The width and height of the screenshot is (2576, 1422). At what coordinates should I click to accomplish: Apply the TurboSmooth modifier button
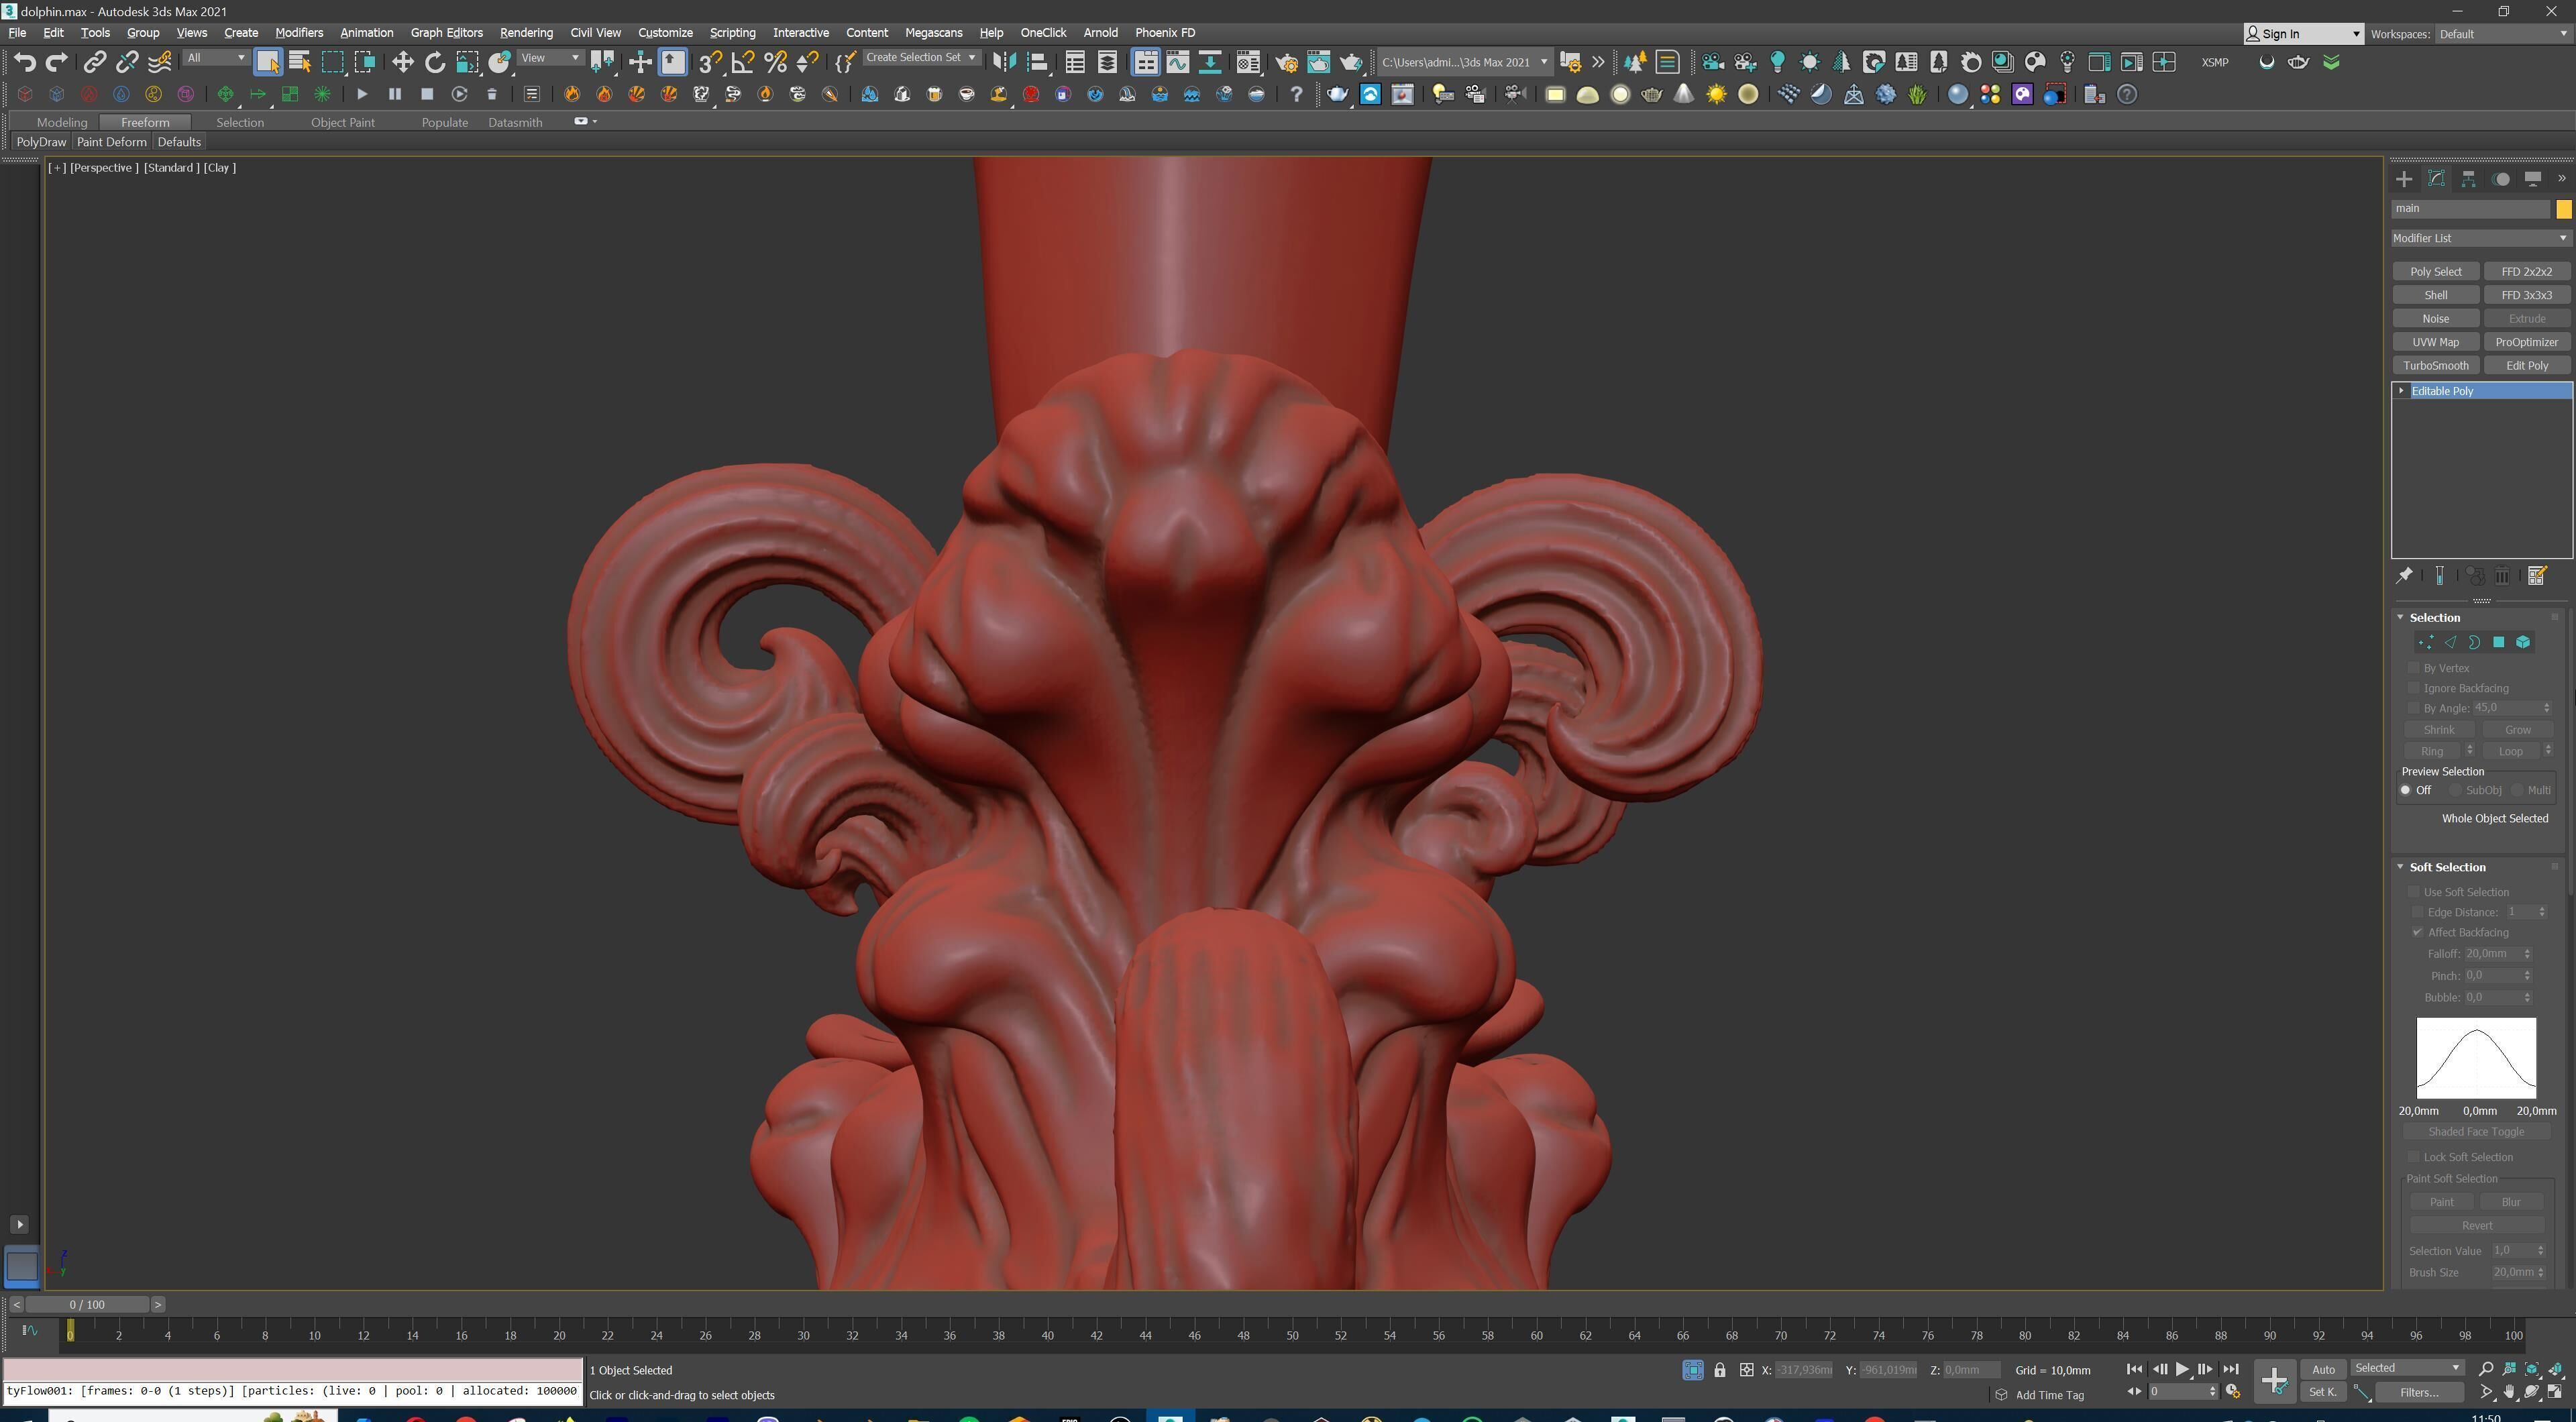pyautogui.click(x=2435, y=365)
